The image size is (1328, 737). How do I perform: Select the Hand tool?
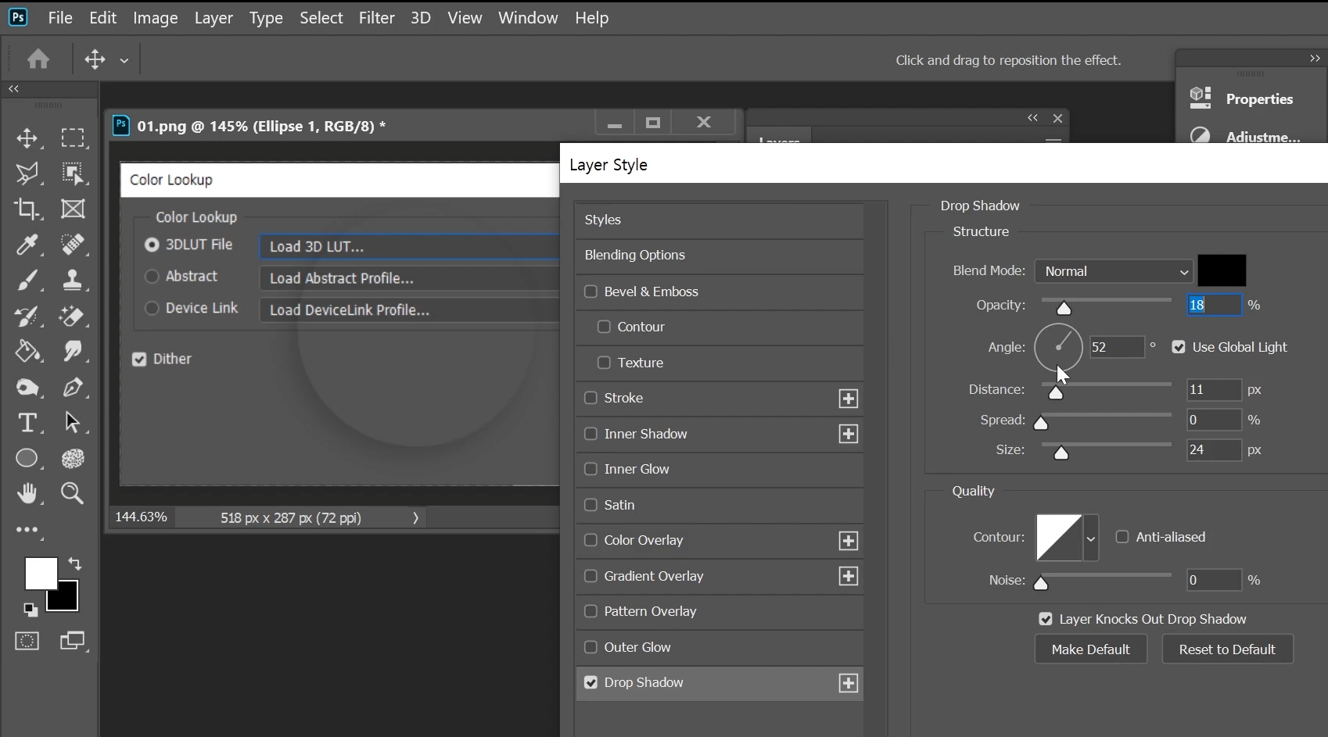tap(27, 493)
